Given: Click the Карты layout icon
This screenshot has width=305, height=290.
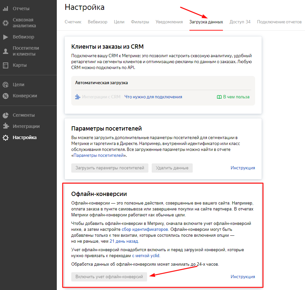Looking at the screenshot, I should pyautogui.click(x=6, y=65).
